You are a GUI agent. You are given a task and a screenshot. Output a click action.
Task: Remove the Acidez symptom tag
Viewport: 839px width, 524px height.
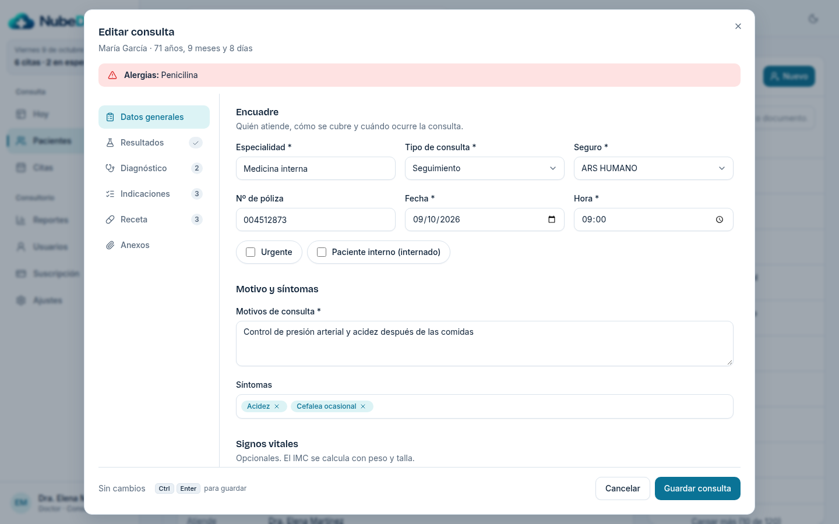[x=277, y=406]
